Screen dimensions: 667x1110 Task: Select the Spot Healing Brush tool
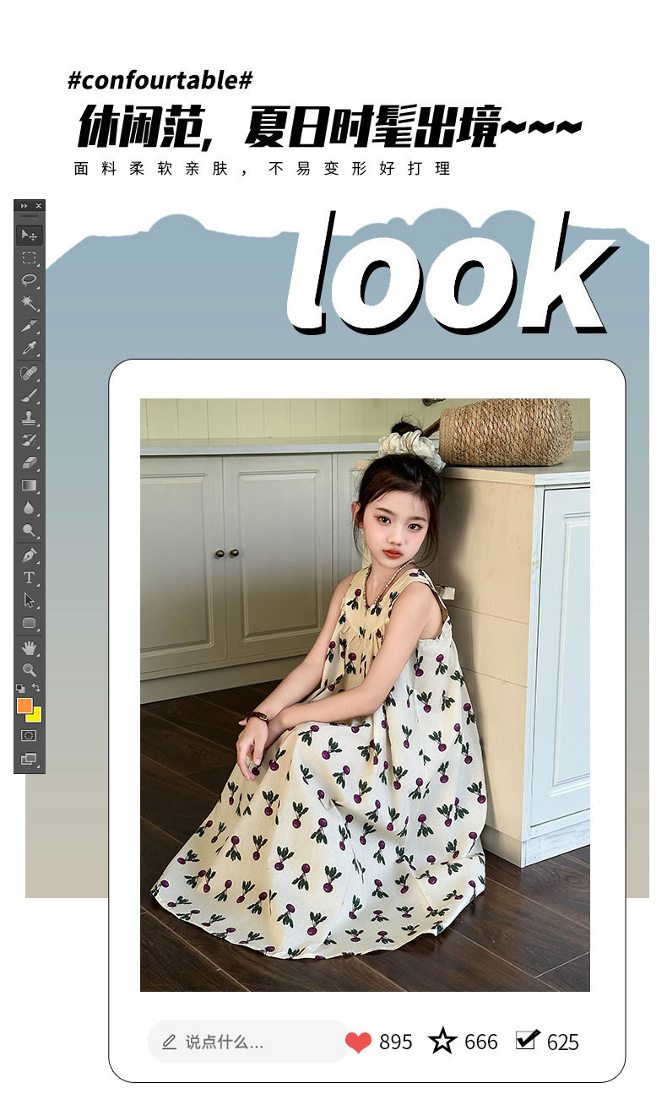coord(30,372)
